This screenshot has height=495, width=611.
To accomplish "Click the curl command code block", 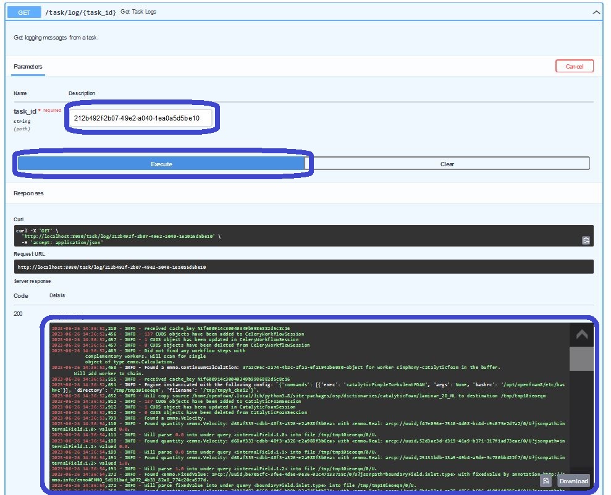I will [x=303, y=236].
